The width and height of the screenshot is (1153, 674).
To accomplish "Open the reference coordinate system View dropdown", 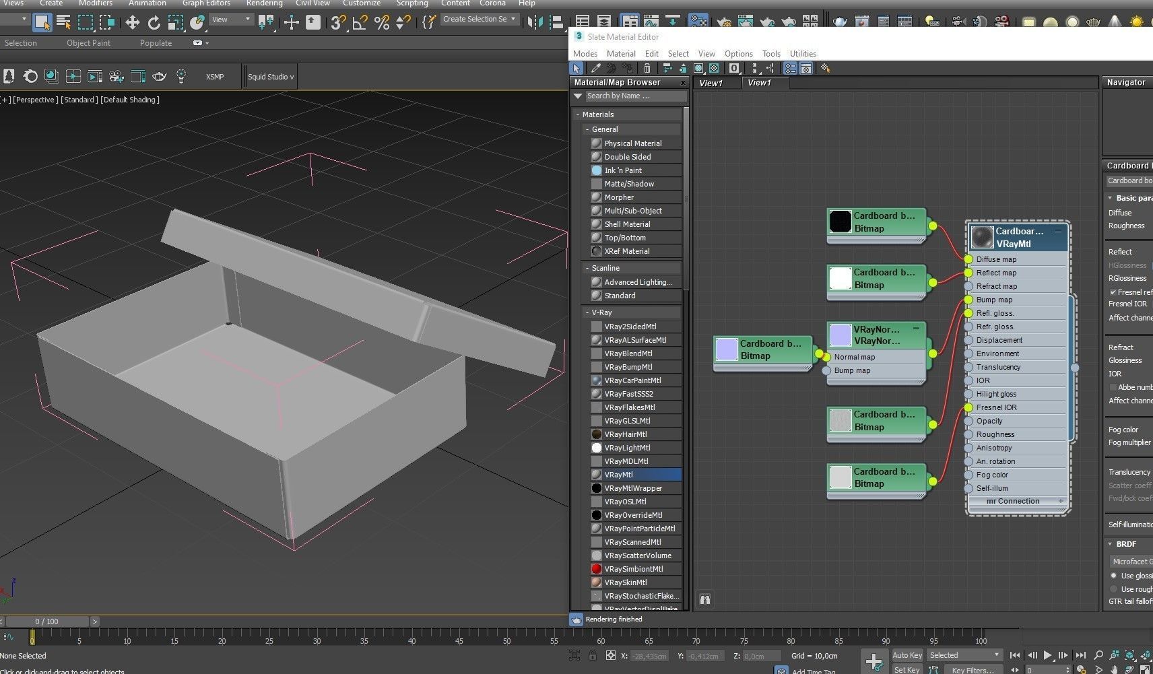I will [x=231, y=20].
